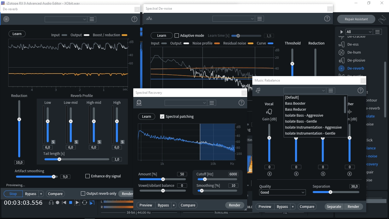Choose the Bass Reducer preset
Viewport: 389px width, 219px height.
point(314,109)
